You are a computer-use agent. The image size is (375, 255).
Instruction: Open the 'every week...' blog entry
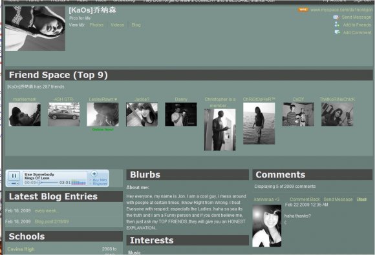coord(47,211)
